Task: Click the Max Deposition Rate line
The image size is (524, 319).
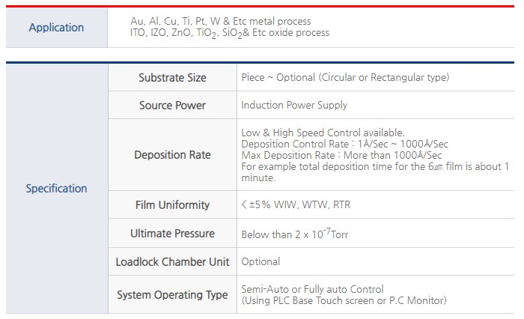Action: (341, 156)
